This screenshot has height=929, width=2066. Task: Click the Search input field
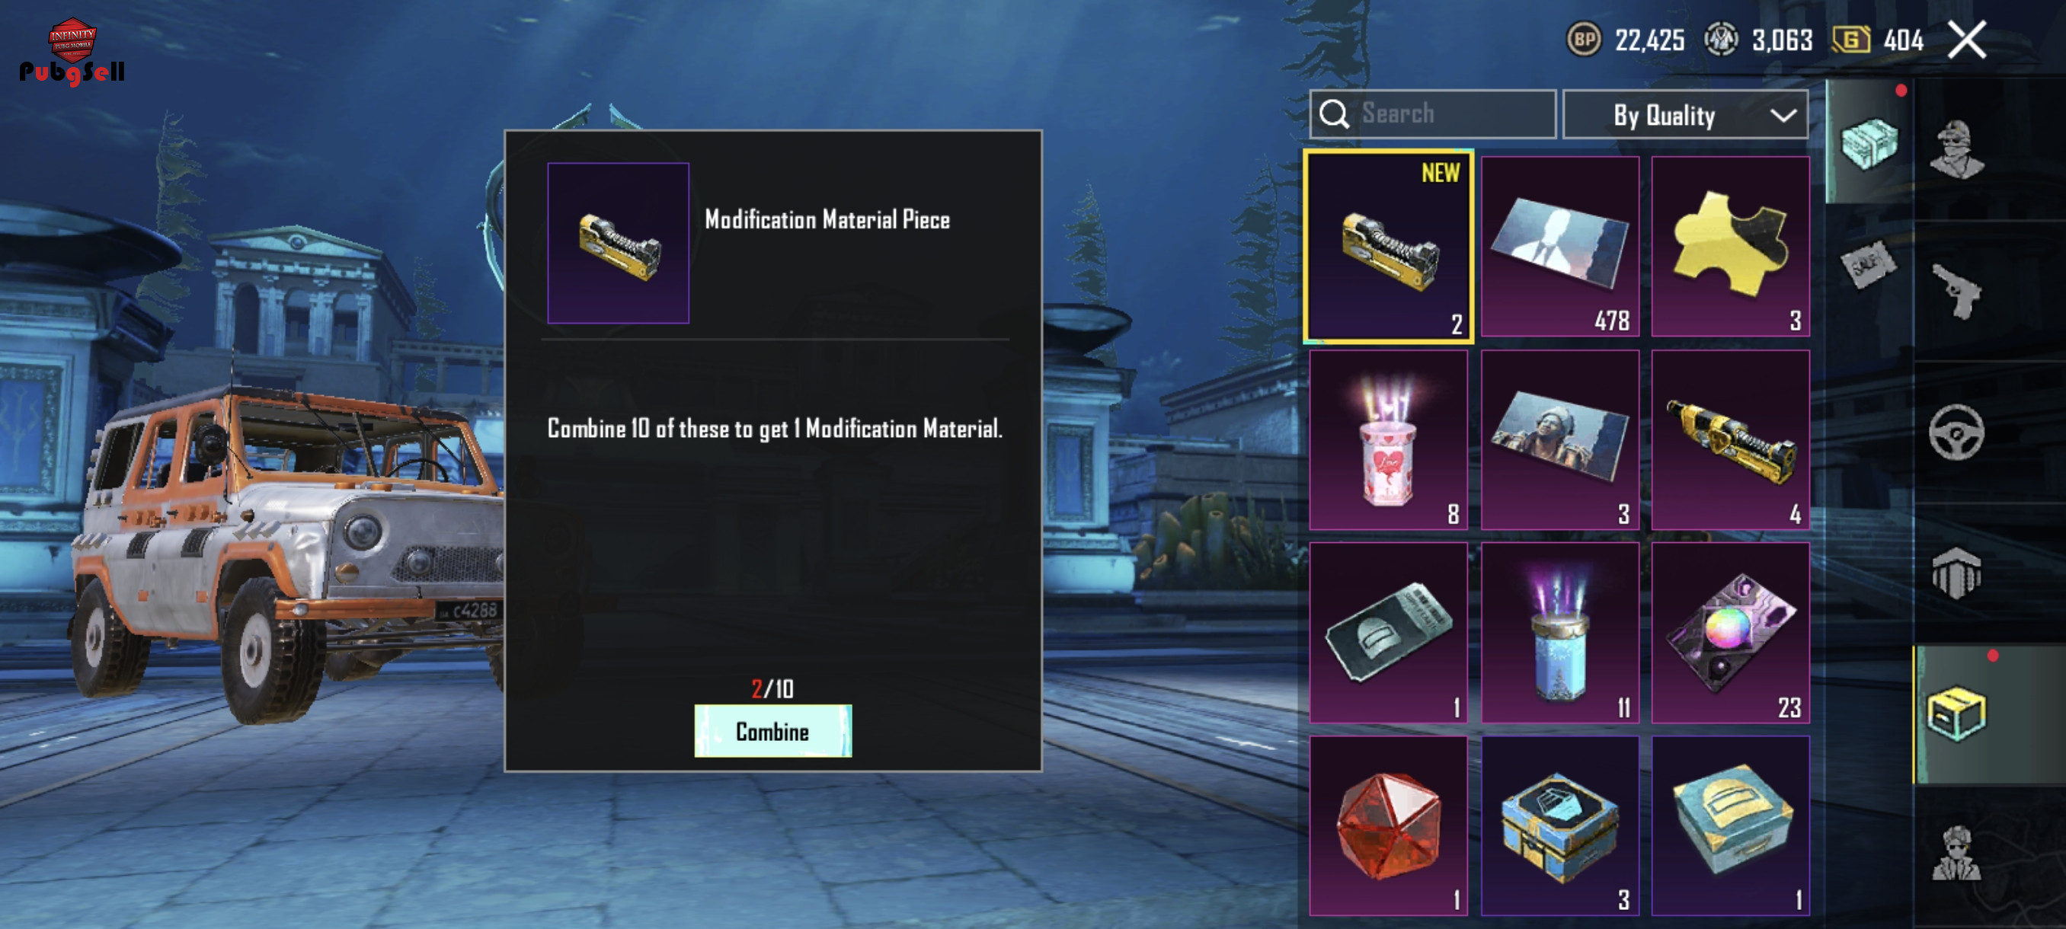click(x=1433, y=113)
